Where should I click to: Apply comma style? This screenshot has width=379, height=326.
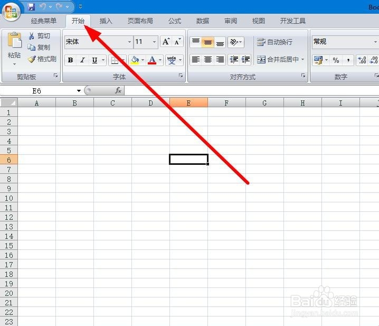tap(348, 60)
